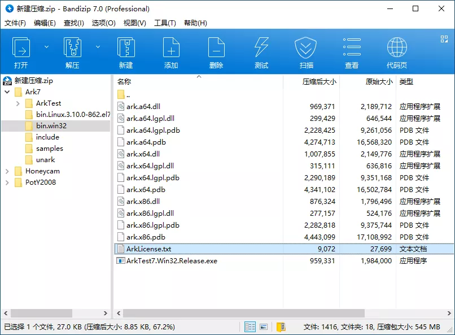Enable image preview mode in status bar
Viewport: 455px width, 335px height.
(x=263, y=327)
